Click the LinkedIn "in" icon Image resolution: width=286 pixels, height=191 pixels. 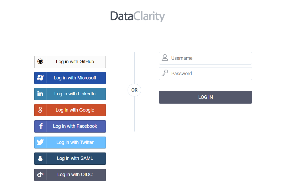pyautogui.click(x=40, y=94)
